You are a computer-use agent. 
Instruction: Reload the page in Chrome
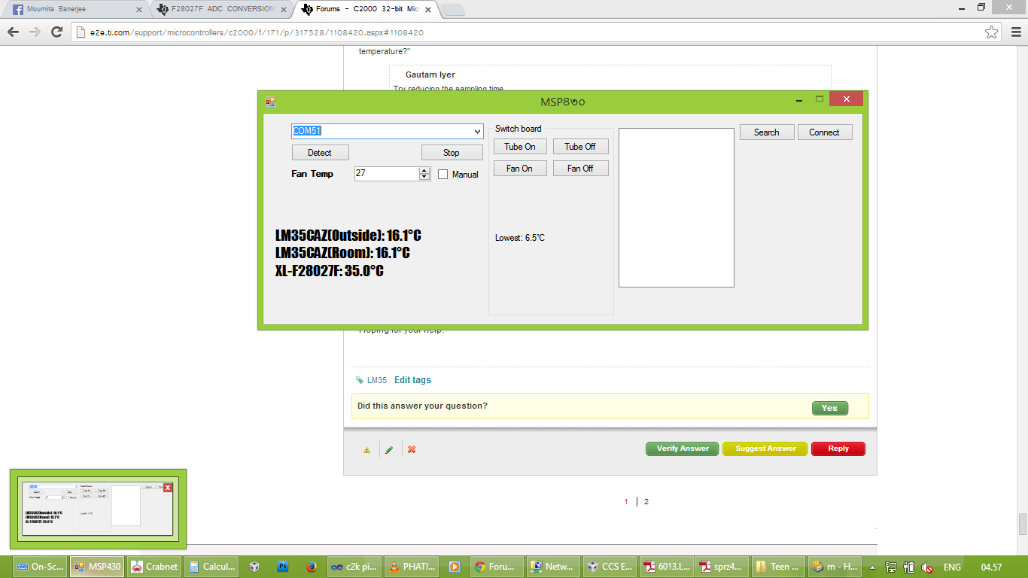[x=56, y=32]
